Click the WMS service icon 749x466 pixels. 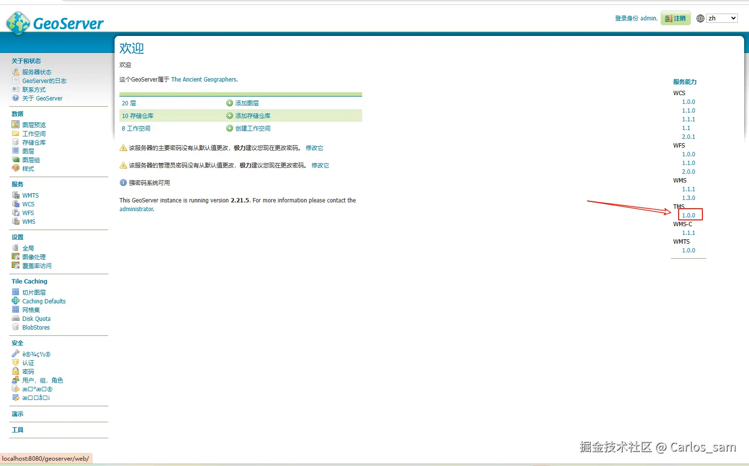tap(16, 221)
